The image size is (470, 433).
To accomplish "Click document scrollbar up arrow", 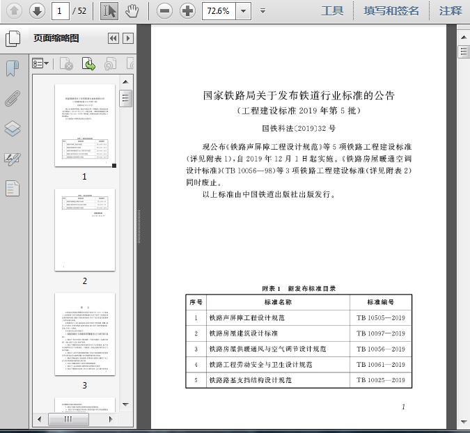I will pos(464,38).
